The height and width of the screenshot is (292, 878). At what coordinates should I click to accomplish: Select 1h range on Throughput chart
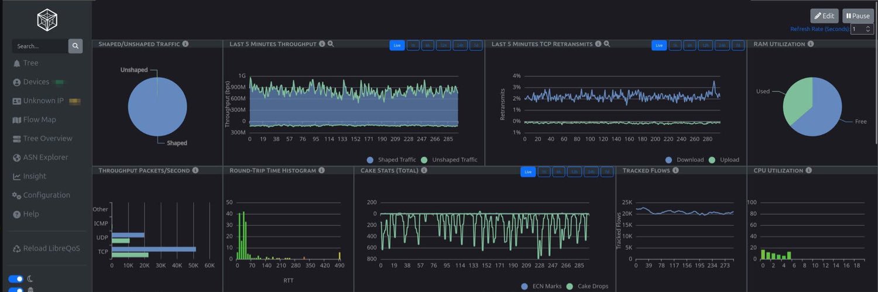pyautogui.click(x=413, y=45)
